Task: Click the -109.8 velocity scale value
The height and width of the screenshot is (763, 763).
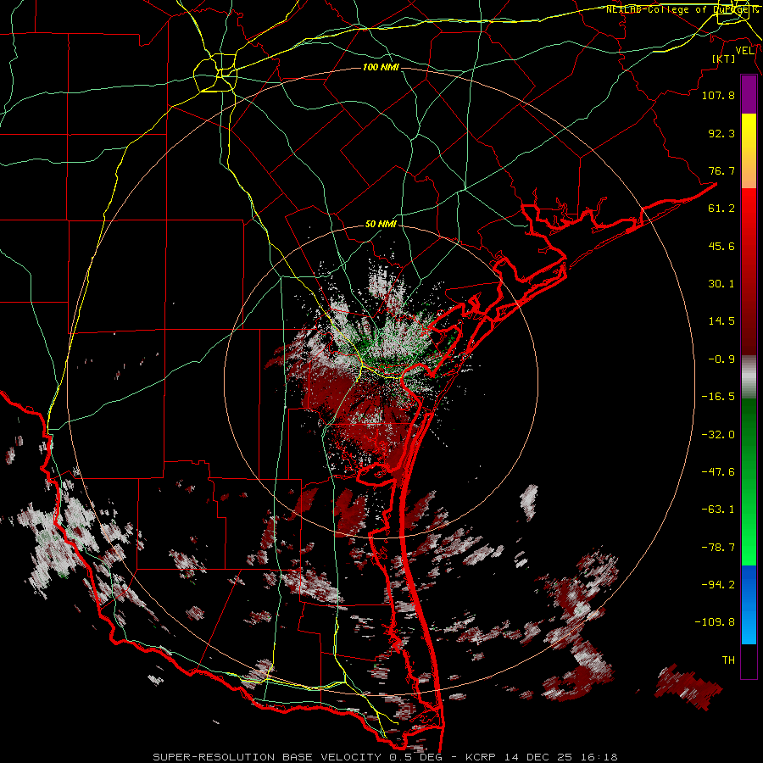Action: 715,622
